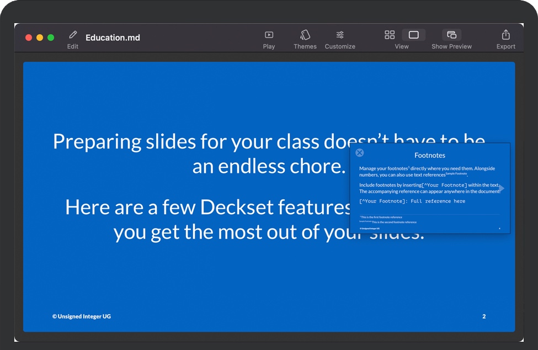This screenshot has height=350, width=538.
Task: Switch to grid overview view
Action: (390, 35)
